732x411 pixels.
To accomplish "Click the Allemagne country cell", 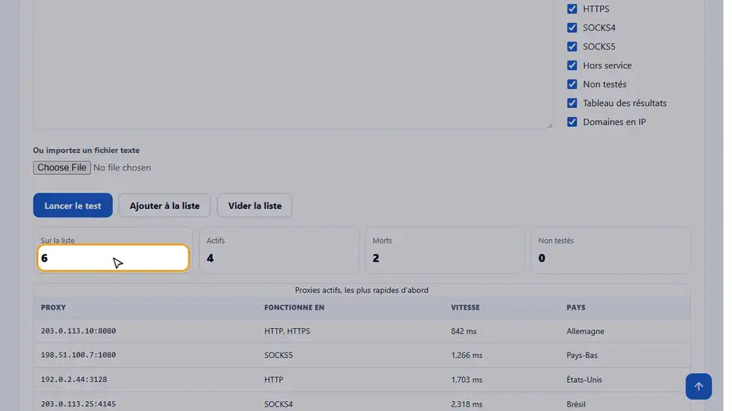I will (x=586, y=331).
